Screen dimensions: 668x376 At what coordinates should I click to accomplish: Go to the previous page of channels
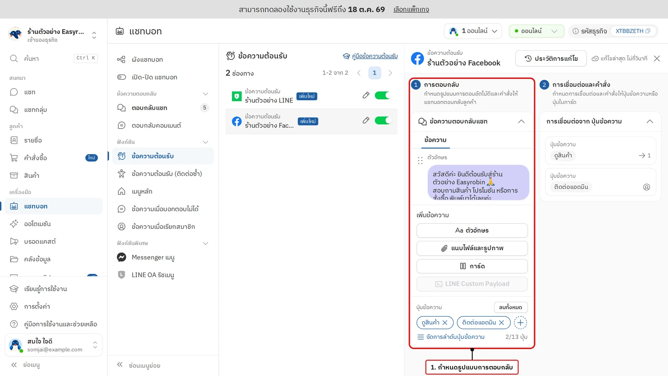tap(359, 73)
